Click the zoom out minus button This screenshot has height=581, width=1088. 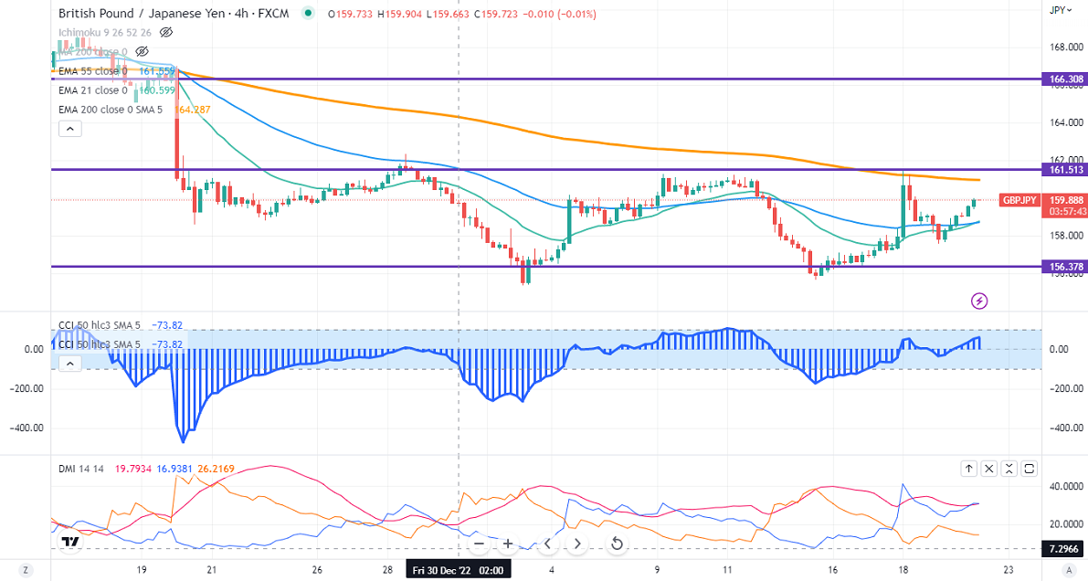[478, 544]
